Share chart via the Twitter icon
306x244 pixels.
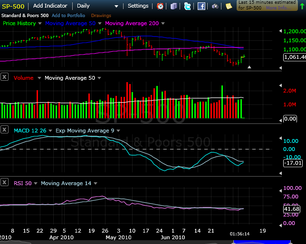tap(187, 6)
